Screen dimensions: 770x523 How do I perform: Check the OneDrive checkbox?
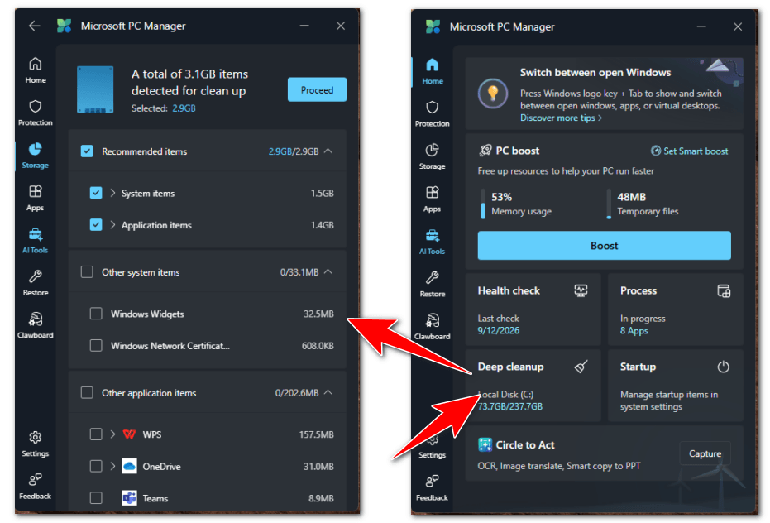click(x=96, y=466)
